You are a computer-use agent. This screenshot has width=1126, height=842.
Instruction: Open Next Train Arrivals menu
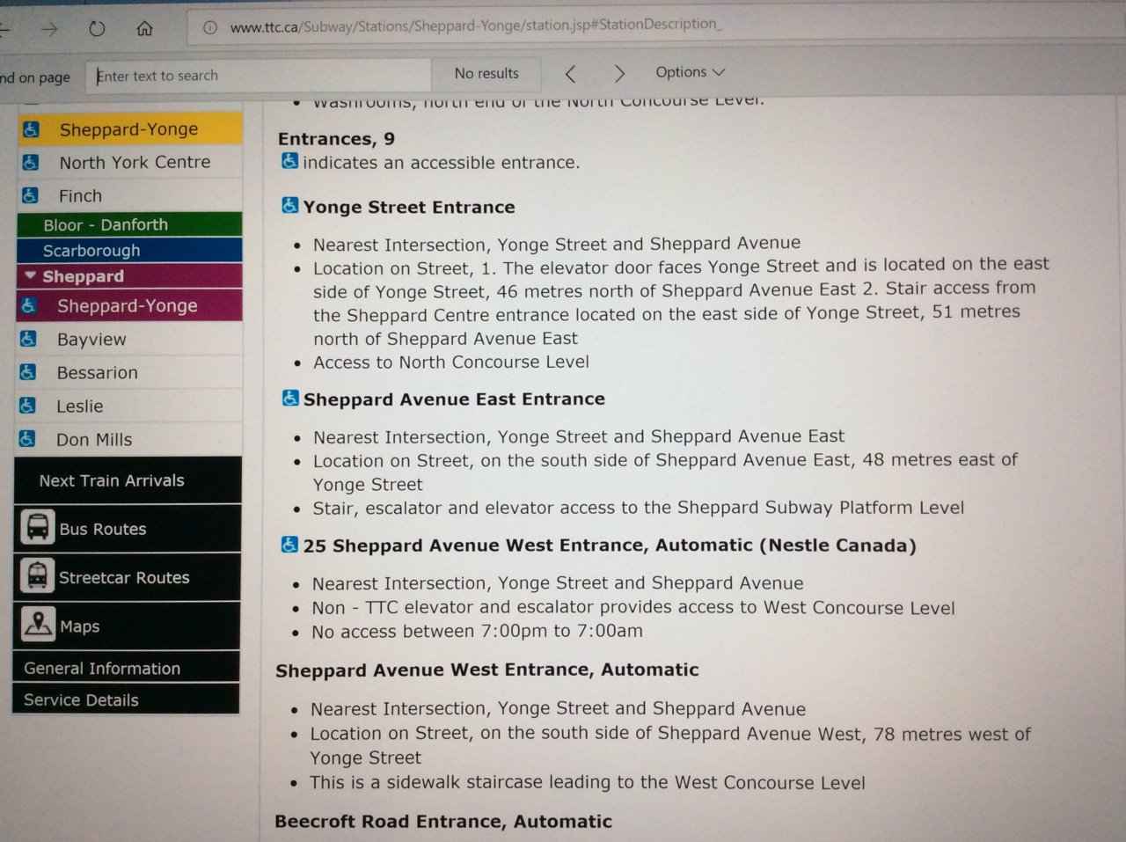pyautogui.click(x=128, y=480)
